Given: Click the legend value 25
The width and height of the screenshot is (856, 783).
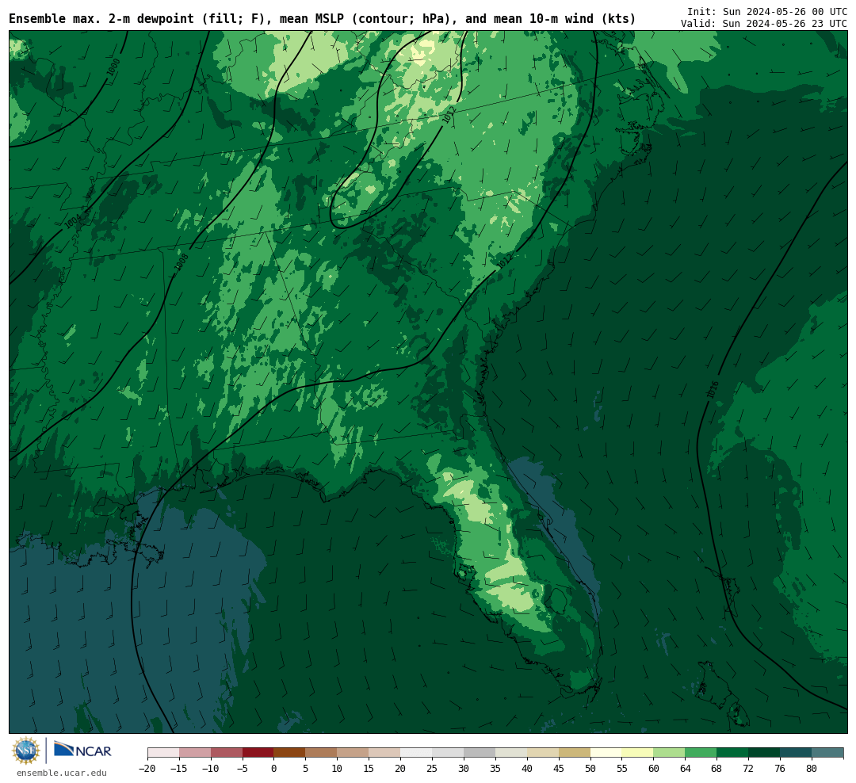Looking at the screenshot, I should (x=432, y=768).
